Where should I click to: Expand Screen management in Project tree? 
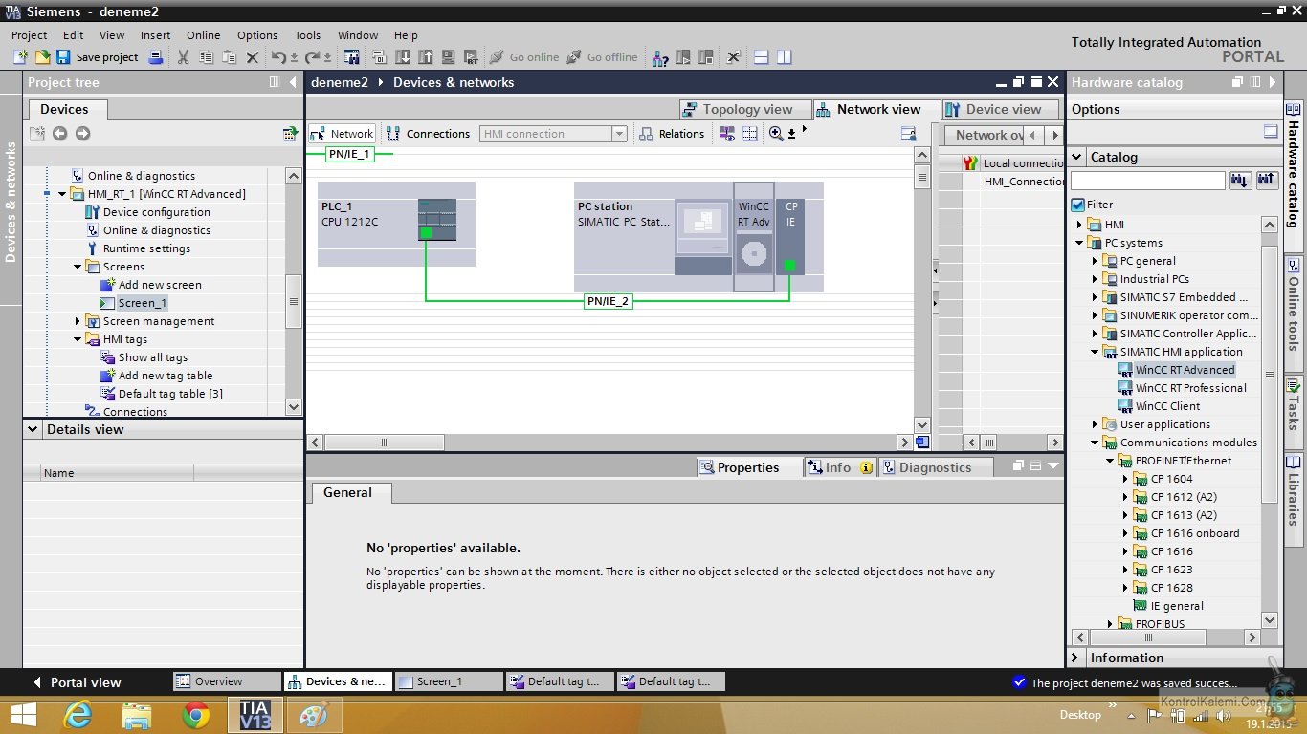coord(78,321)
